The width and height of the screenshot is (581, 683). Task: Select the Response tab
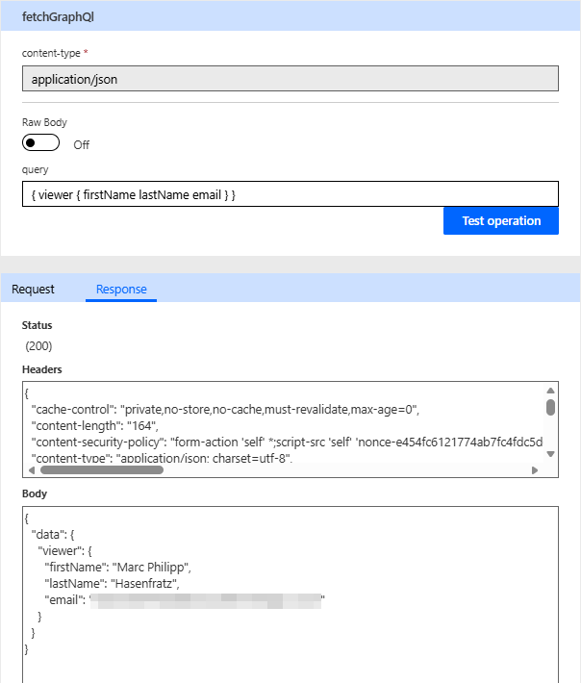(121, 289)
